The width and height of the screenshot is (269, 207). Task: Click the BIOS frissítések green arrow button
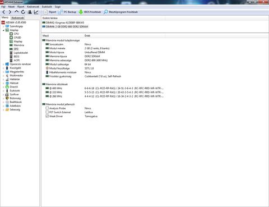90,12
